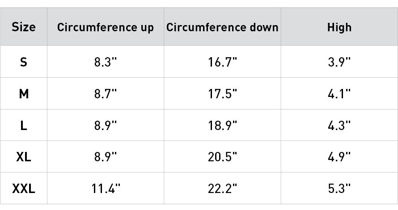The image size is (398, 210).
Task: Click the 3.9" high value
Action: click(339, 62)
